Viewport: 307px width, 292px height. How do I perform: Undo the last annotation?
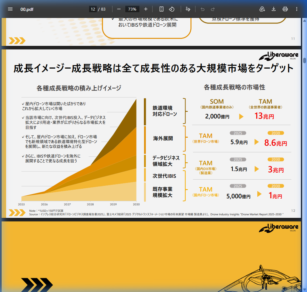(202, 9)
